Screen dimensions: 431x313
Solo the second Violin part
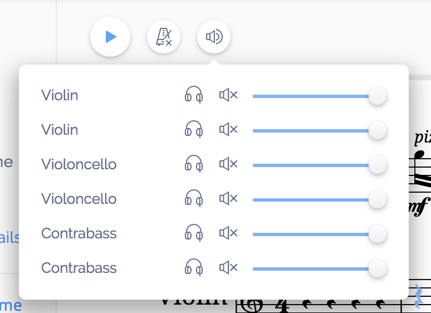[x=194, y=129]
